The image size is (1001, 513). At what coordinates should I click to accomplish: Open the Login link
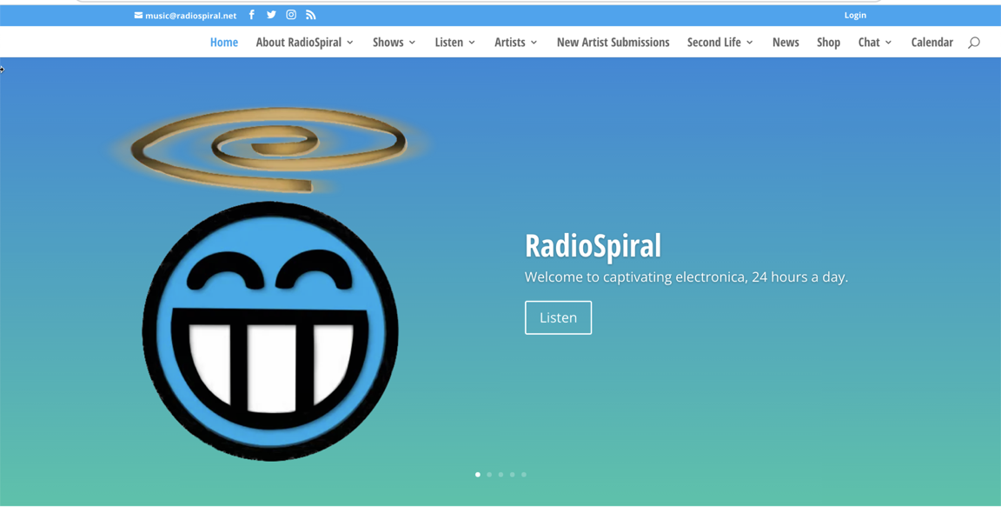(x=855, y=16)
